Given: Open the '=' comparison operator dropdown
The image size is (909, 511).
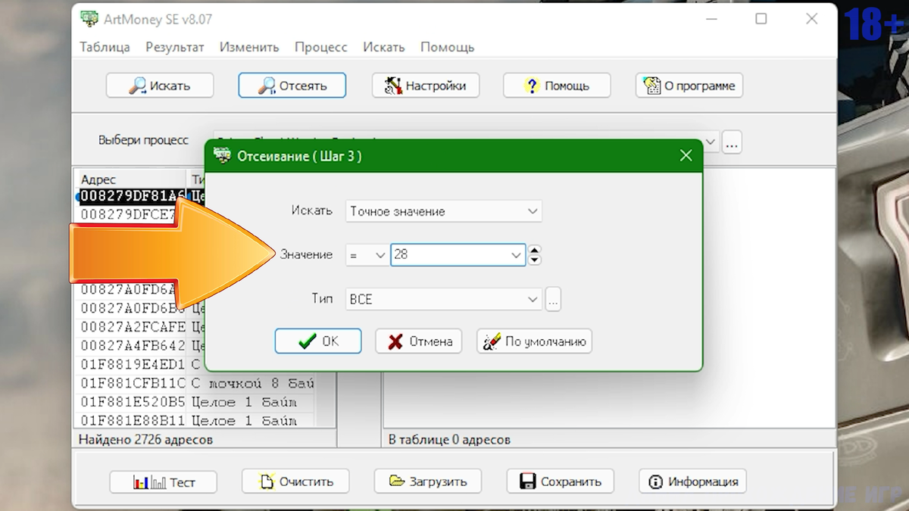Looking at the screenshot, I should pos(367,255).
